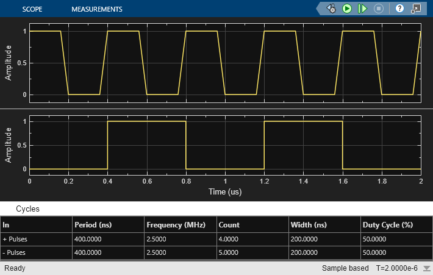Select + Pulses duty cycle value 50.0000
This screenshot has width=433, height=275.
(x=374, y=239)
